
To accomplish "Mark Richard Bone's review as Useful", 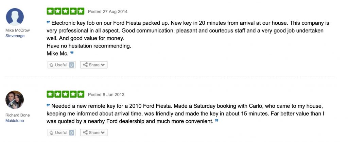I will [x=62, y=133].
